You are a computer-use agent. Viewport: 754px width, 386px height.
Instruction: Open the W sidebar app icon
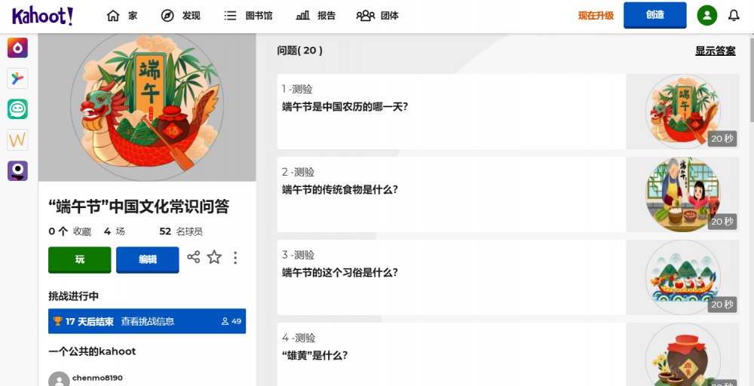18,140
